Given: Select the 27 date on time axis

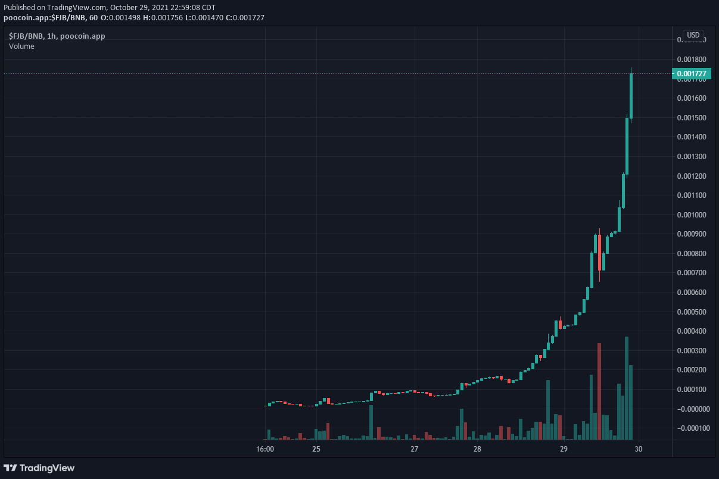Looking at the screenshot, I should click(x=415, y=449).
